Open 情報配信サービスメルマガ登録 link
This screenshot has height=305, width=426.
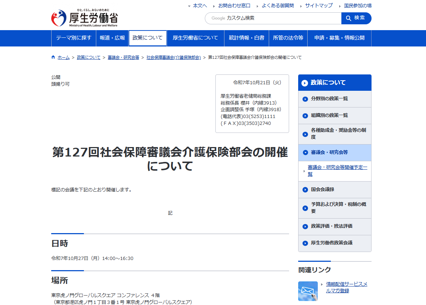[x=346, y=287]
